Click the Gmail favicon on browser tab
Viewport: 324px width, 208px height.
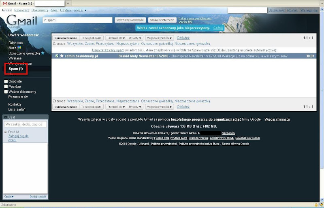pyautogui.click(x=5, y=4)
